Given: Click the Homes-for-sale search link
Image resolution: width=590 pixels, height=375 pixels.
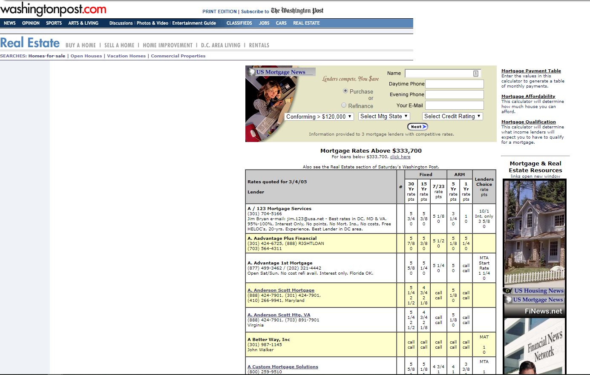Looking at the screenshot, I should click(x=47, y=56).
